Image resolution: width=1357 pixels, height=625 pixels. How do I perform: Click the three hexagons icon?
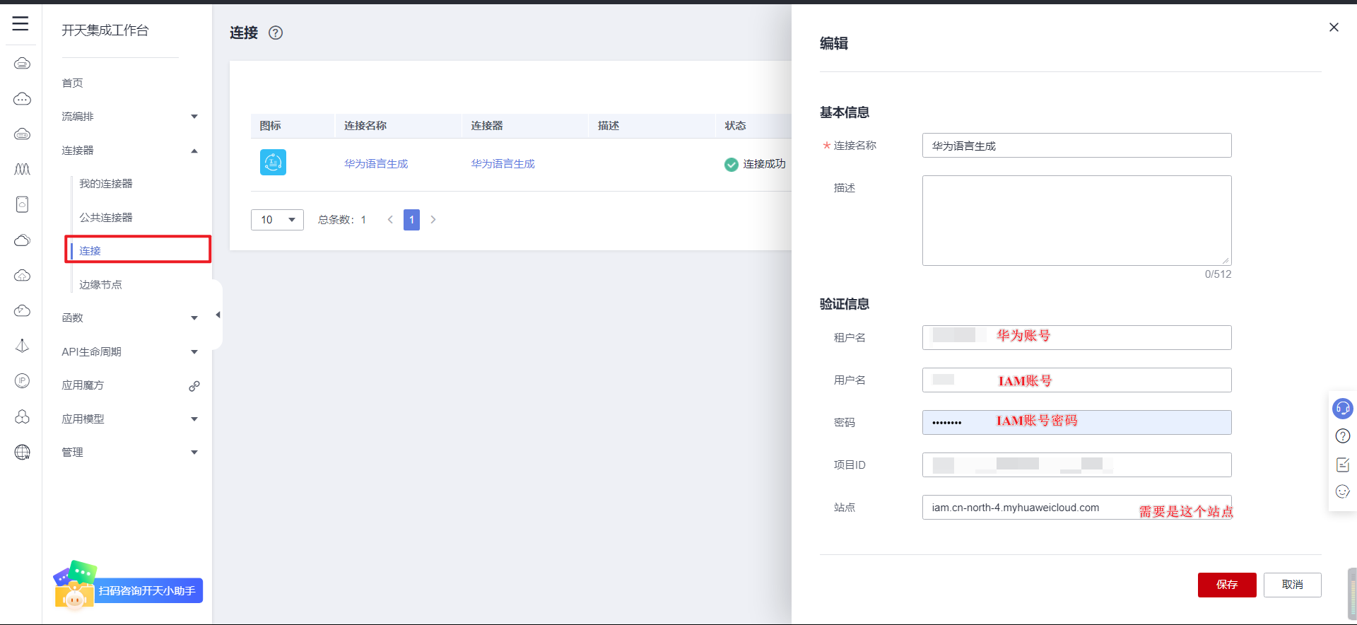pos(22,416)
